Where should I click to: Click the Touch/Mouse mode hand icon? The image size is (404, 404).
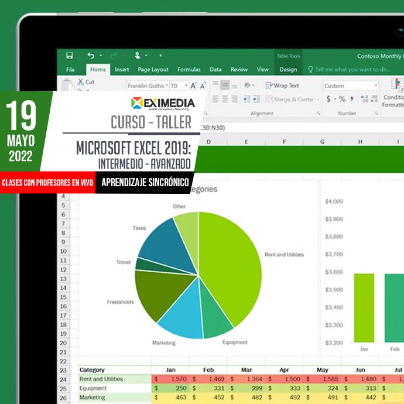138,56
